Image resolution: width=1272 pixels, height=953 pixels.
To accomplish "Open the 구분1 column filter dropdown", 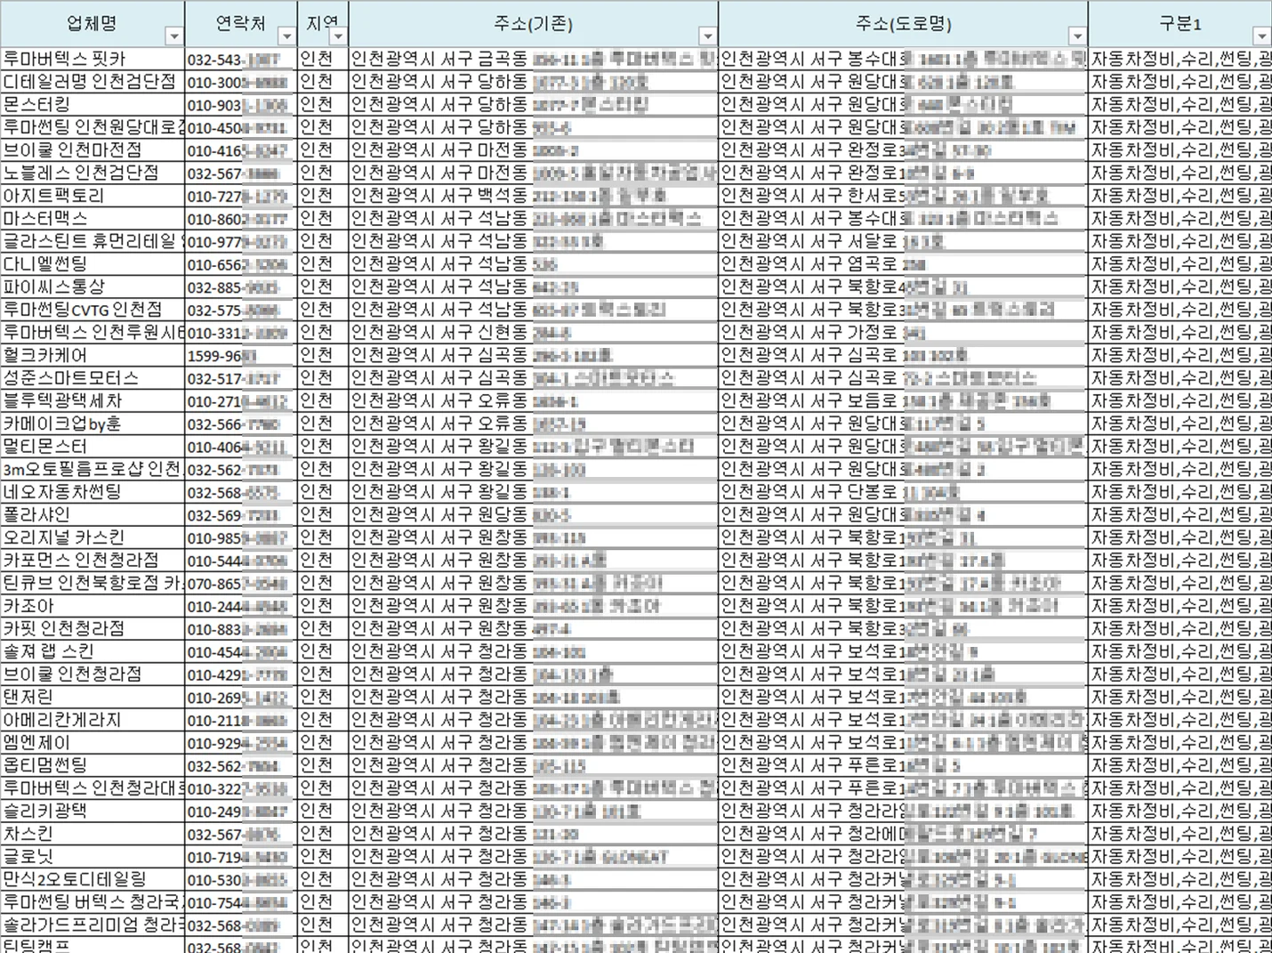I will pyautogui.click(x=1261, y=36).
